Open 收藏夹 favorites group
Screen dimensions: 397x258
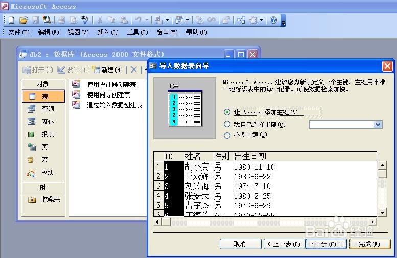pyautogui.click(x=43, y=200)
